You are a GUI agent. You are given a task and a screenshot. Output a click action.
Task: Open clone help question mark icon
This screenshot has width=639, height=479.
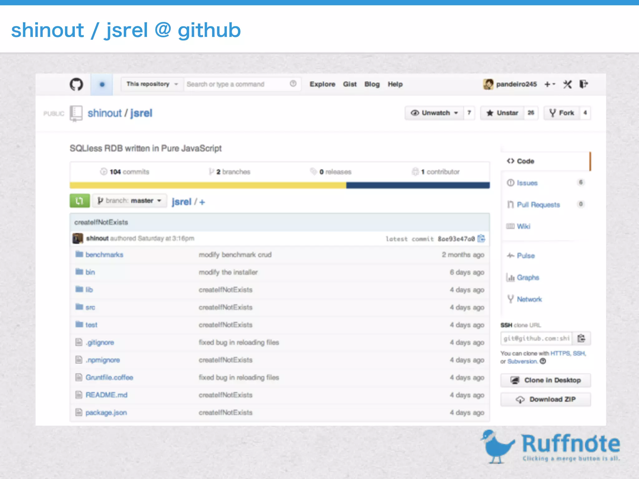(543, 361)
